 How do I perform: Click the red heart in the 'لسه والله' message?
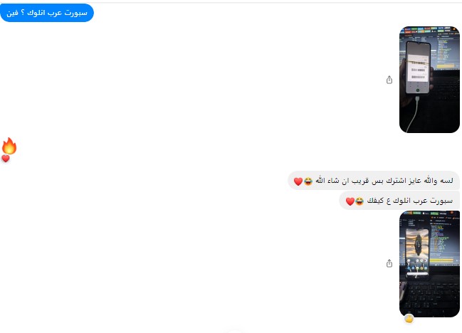tap(298, 181)
